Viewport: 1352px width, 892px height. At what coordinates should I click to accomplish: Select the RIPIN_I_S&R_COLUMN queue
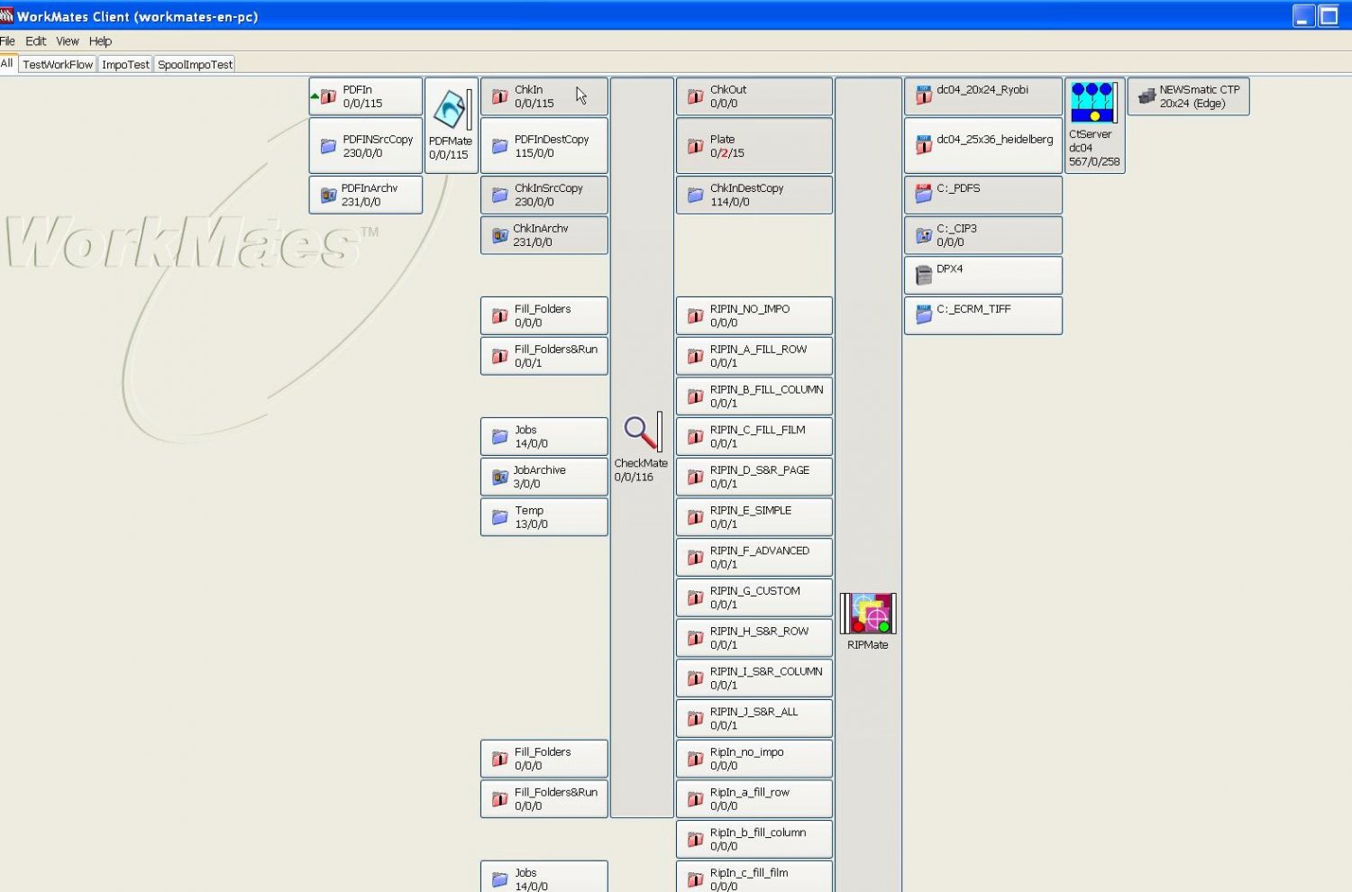pos(754,678)
